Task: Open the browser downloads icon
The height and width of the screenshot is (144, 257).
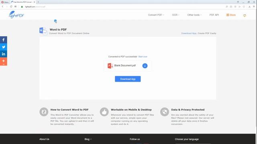Action: (x=249, y=7)
